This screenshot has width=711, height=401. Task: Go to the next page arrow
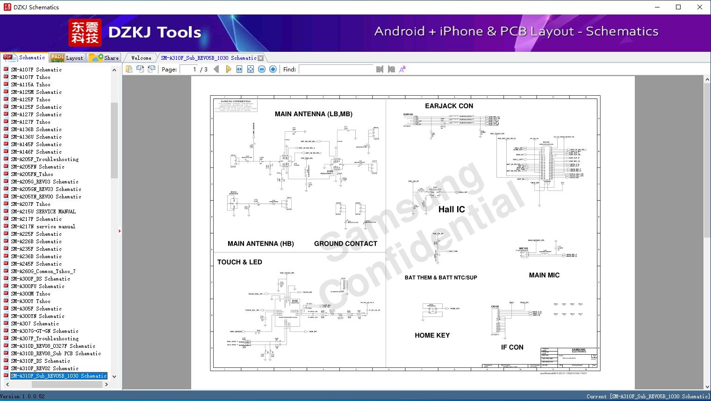(x=228, y=69)
